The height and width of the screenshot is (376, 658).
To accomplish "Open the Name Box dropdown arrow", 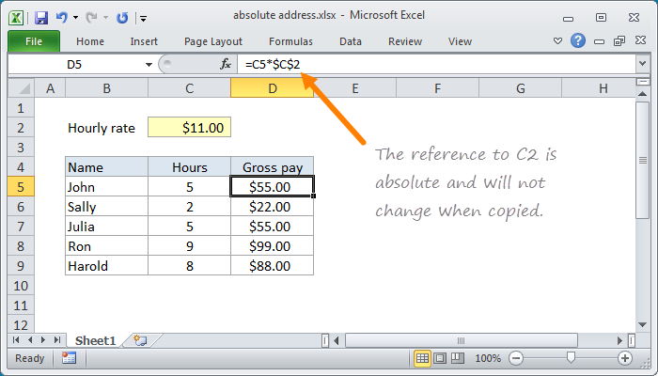I will click(149, 64).
